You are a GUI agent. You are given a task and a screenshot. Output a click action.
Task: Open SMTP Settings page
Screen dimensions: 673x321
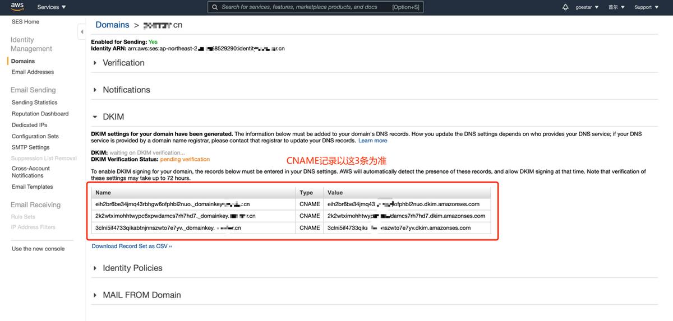[31, 147]
